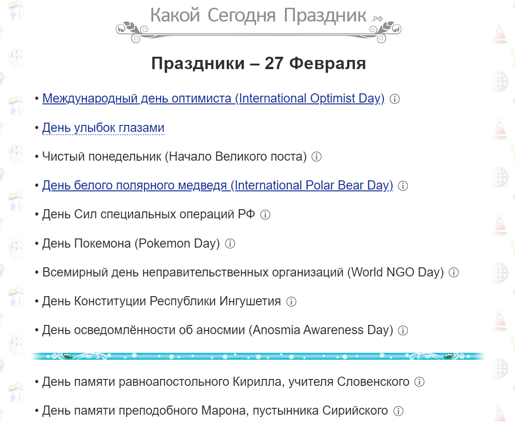Open the День улыбок глазами link
Screen dimensions: 515x422
[103, 128]
